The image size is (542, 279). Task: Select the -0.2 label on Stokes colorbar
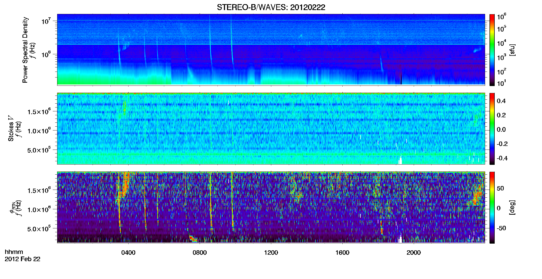502,144
